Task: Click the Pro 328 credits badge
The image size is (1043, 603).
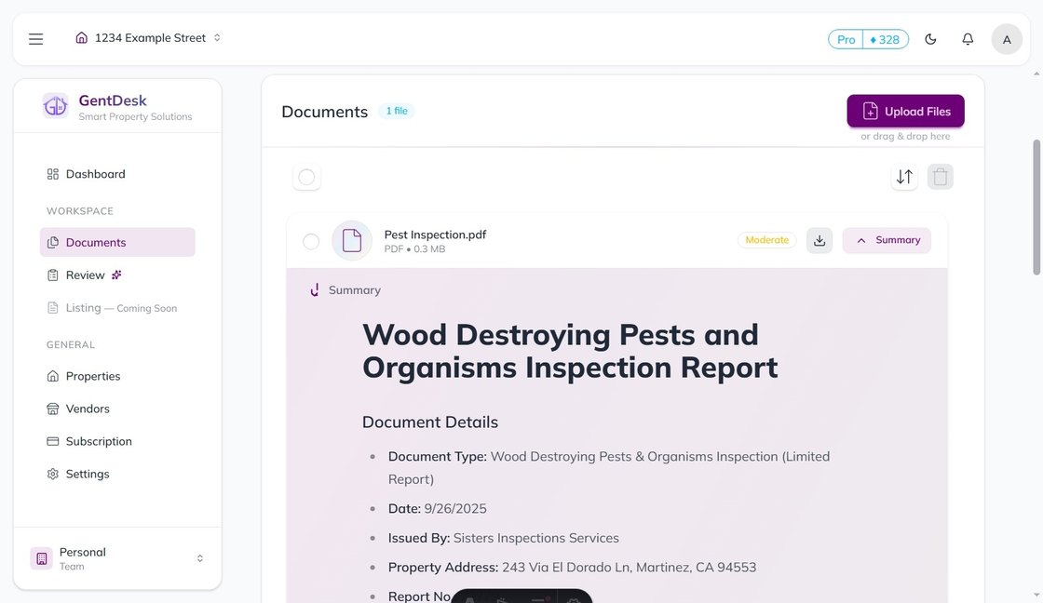Action: 868,39
